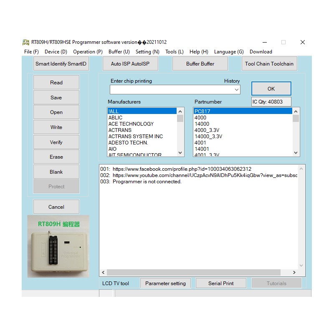Open the Buffer Buffer button

pos(200,64)
